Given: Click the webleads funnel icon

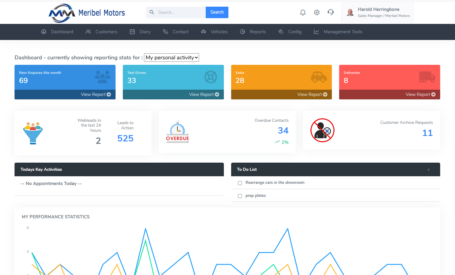Looking at the screenshot, I should point(33,133).
